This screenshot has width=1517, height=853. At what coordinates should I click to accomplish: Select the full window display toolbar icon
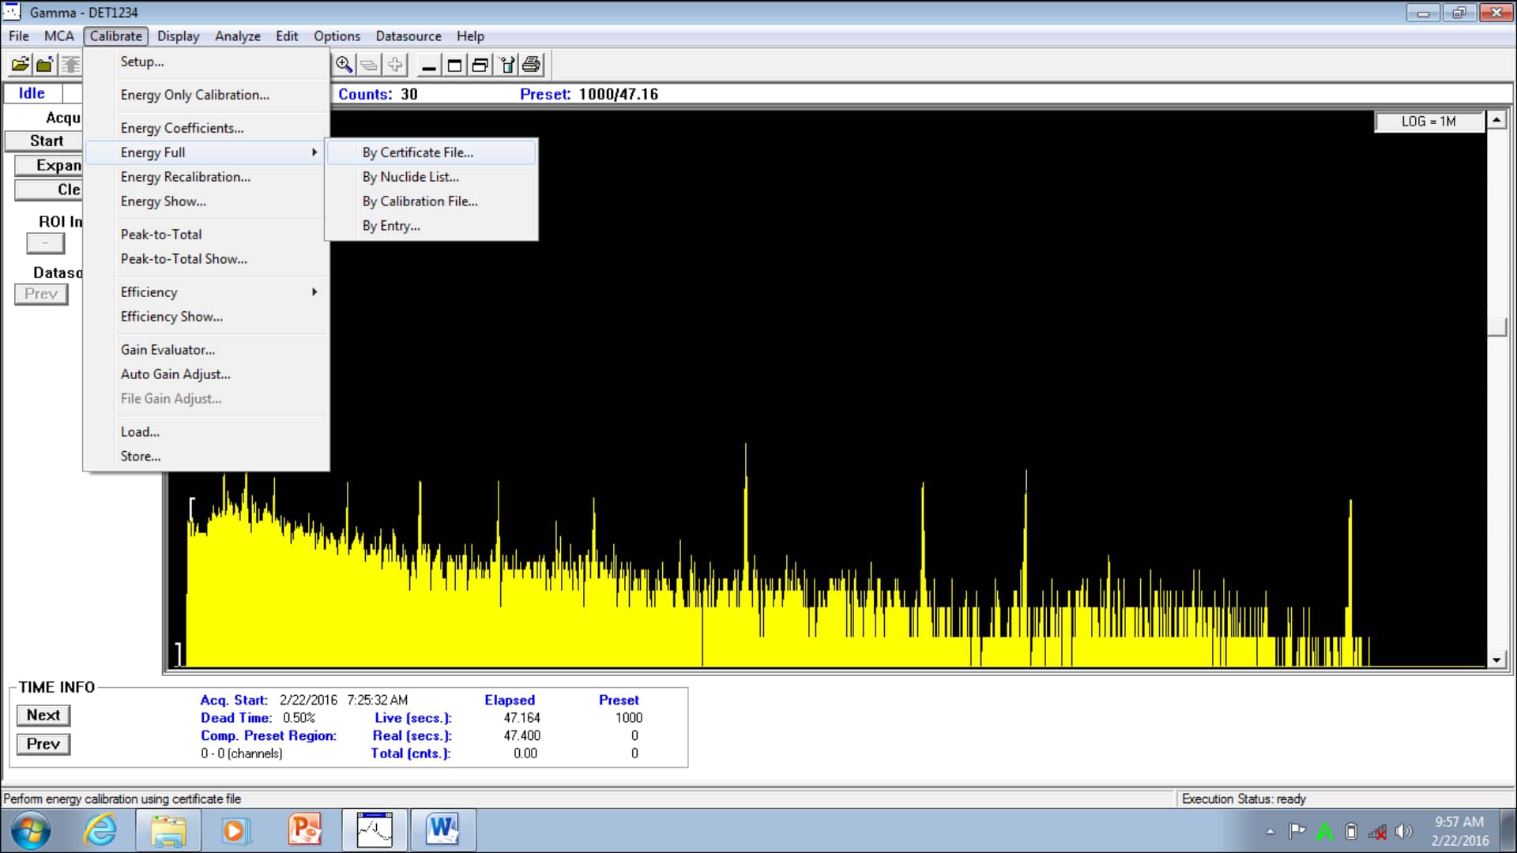454,65
